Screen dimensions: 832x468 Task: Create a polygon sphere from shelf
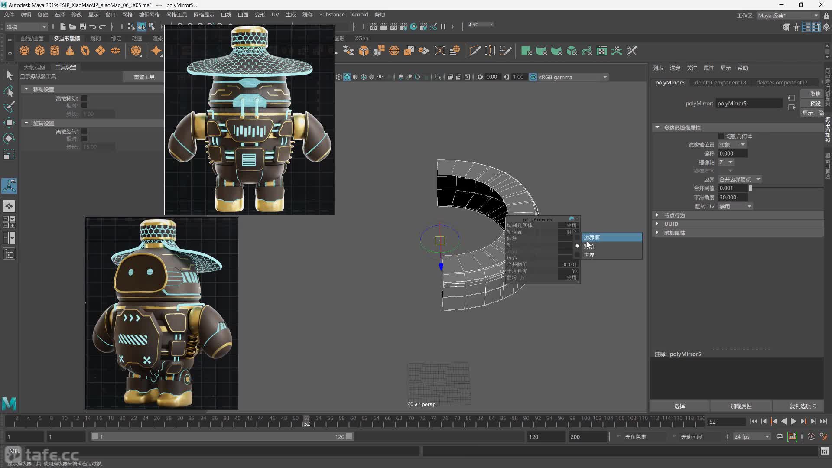click(x=25, y=51)
